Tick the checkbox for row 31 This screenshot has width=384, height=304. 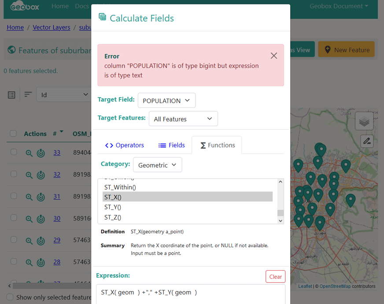[x=14, y=196]
